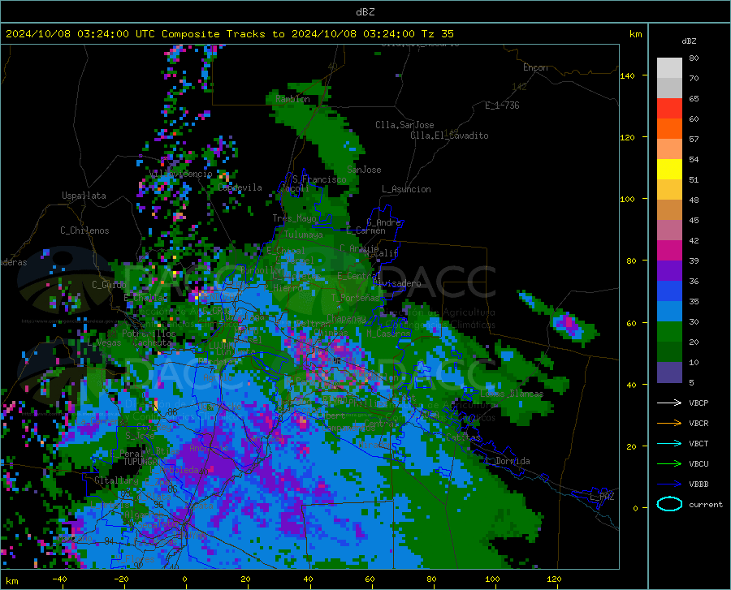
Task: Click the E_1-736 label
Action: (502, 106)
